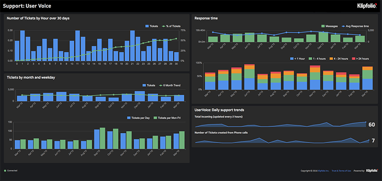Click the hour 1 bar in hourly tickets chart
Viewport: 382px width, 181px height.
point(22,46)
